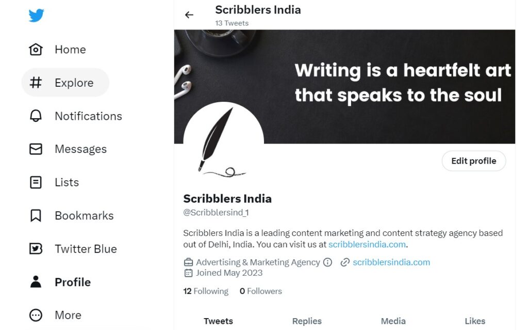
Task: View the 0 Followers list
Action: 261,291
